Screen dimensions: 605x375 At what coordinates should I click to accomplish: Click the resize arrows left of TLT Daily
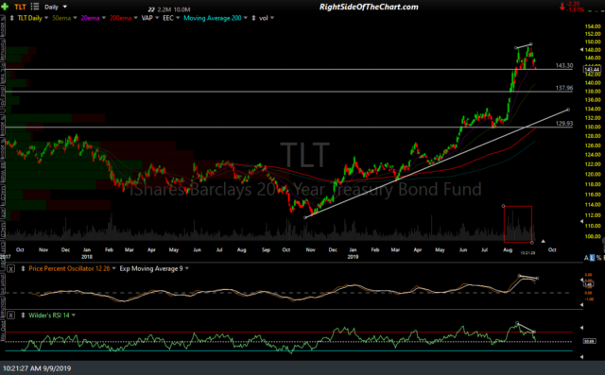point(12,18)
